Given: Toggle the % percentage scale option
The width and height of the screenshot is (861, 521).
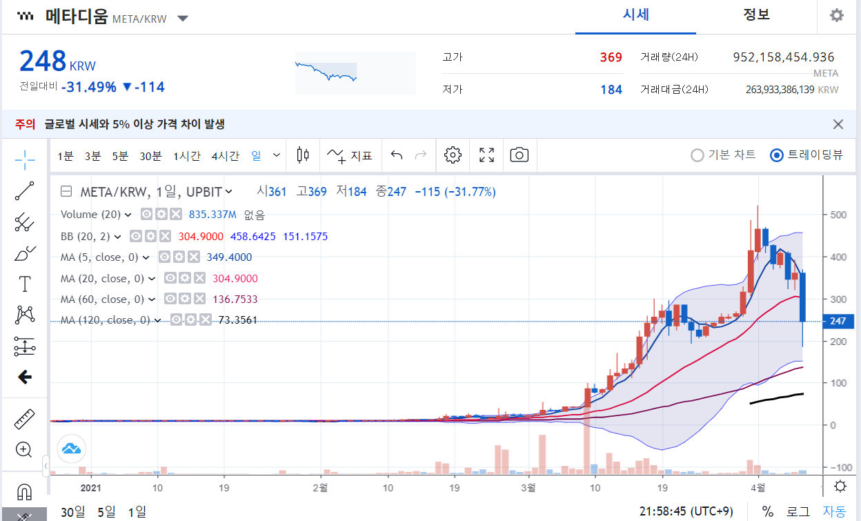Looking at the screenshot, I should (x=768, y=511).
